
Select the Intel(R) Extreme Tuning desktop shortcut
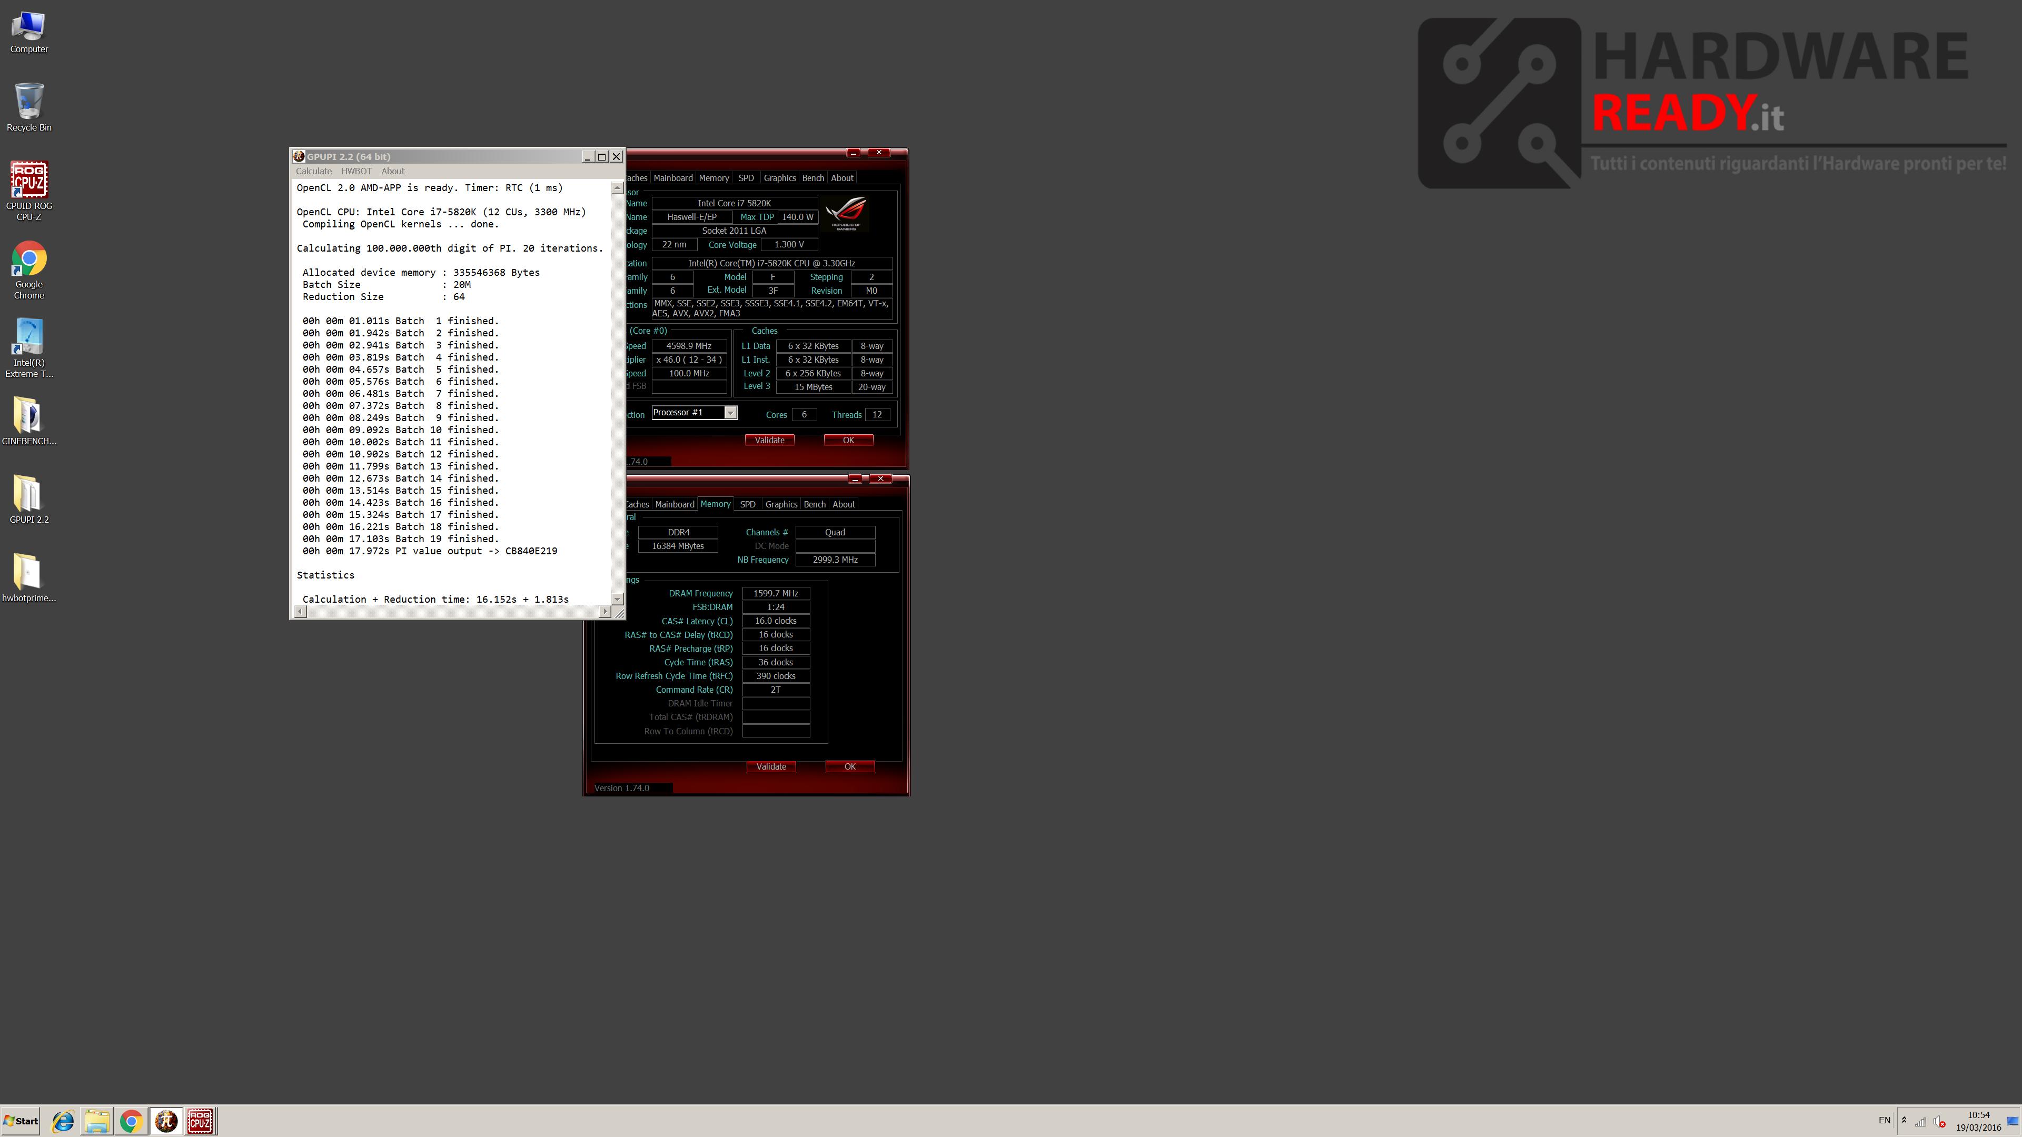click(29, 348)
